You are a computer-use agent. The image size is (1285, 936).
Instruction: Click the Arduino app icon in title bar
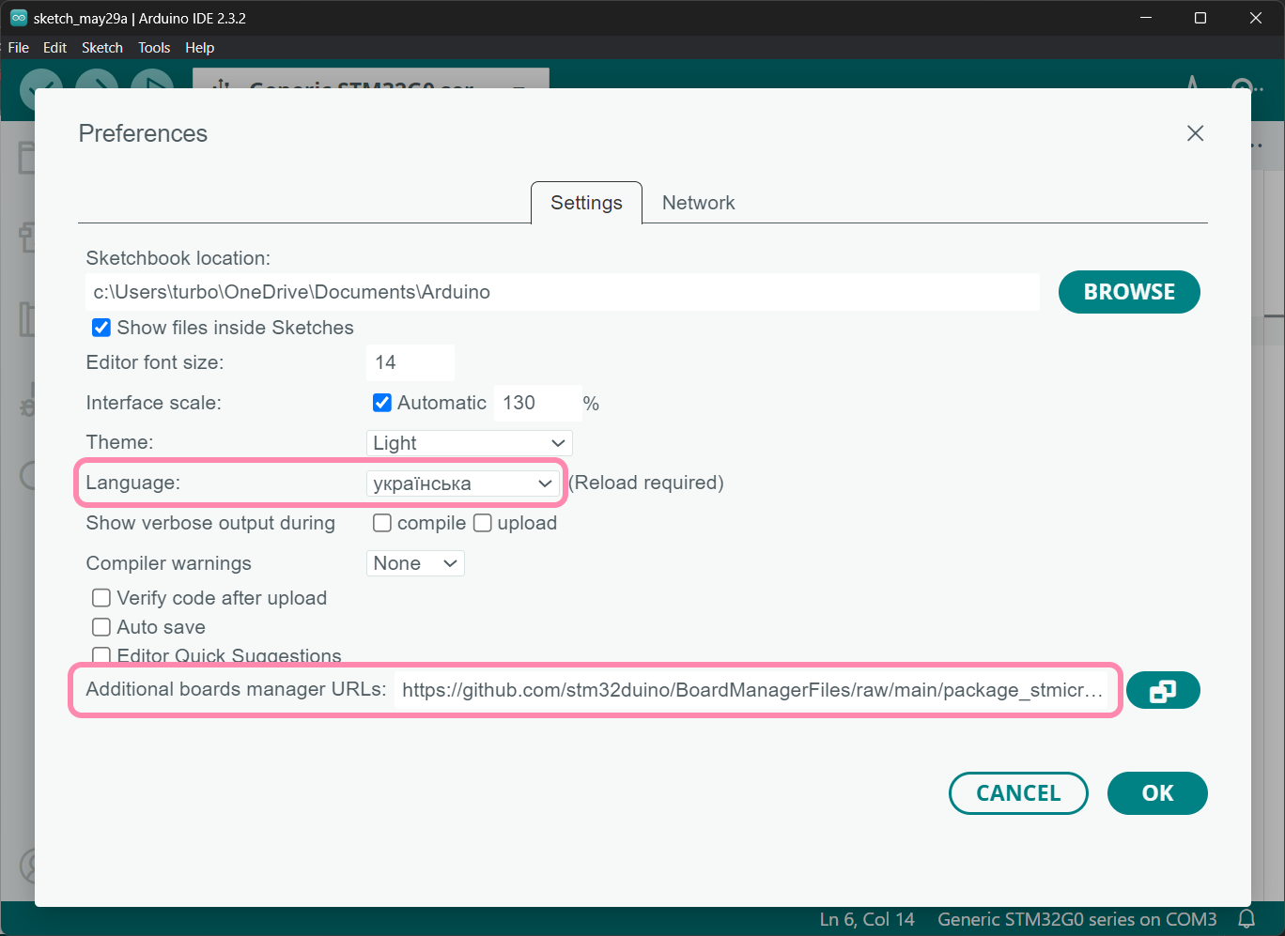(18, 18)
